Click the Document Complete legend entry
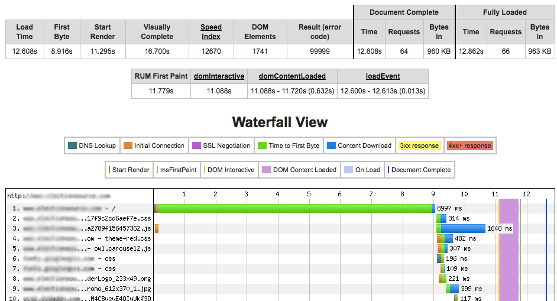Screen dimensions: 557x301 420,170
